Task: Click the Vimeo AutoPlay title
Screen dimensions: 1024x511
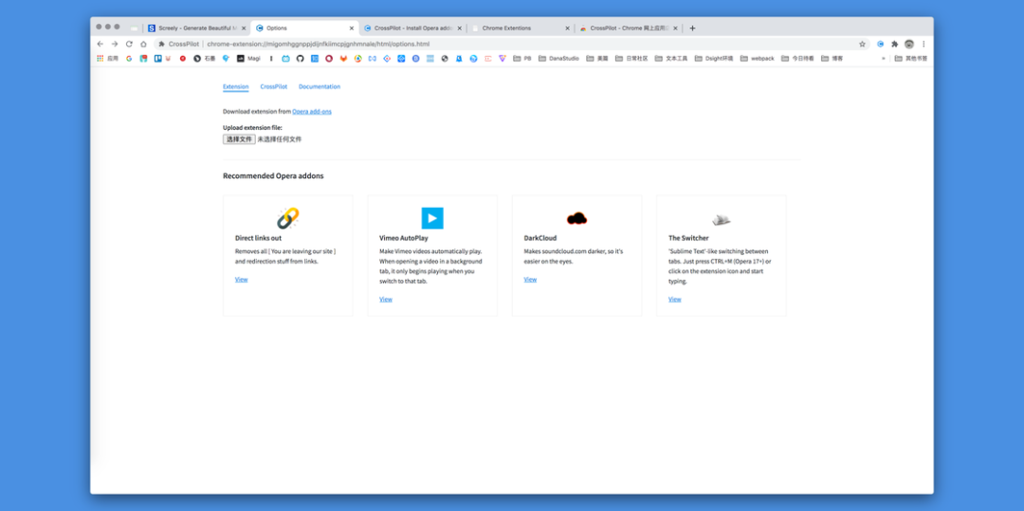Action: 404,238
